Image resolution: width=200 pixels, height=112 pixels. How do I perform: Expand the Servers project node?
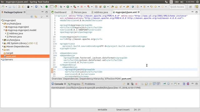pyautogui.click(x=1, y=59)
